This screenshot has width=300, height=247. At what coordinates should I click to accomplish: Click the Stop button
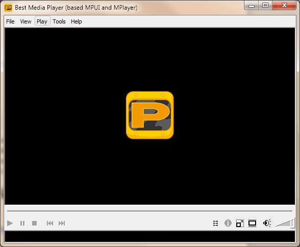click(35, 224)
